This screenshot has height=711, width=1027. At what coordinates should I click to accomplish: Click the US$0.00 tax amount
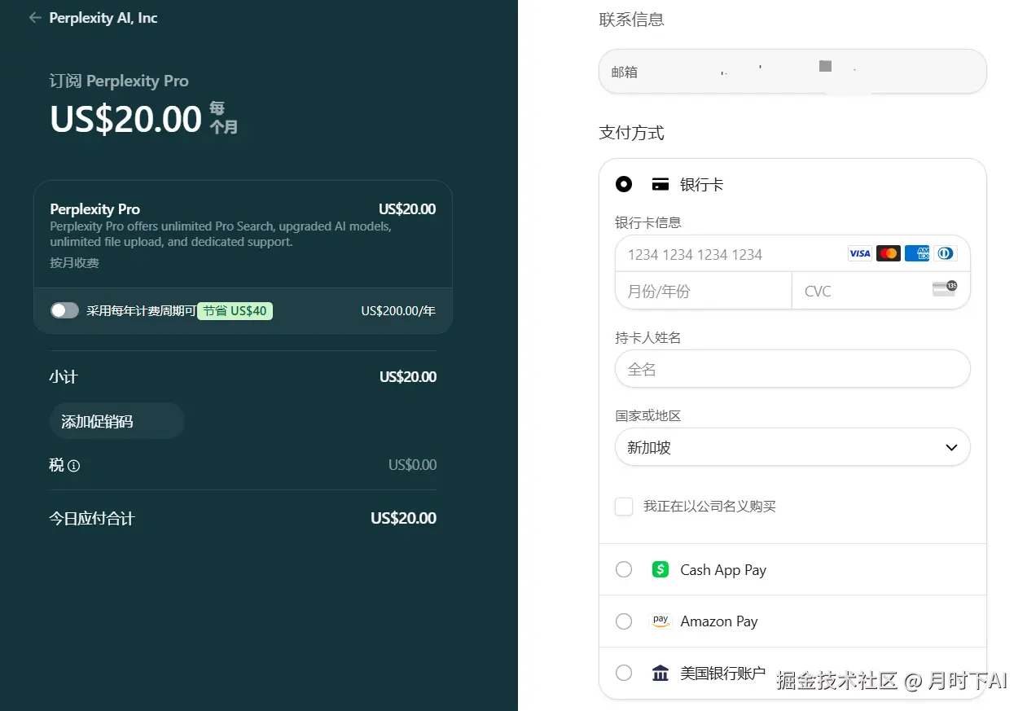pyautogui.click(x=412, y=465)
